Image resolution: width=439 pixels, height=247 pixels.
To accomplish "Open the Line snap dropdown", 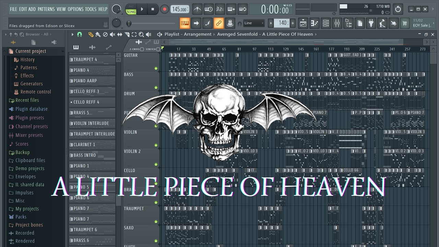I will pyautogui.click(x=254, y=23).
